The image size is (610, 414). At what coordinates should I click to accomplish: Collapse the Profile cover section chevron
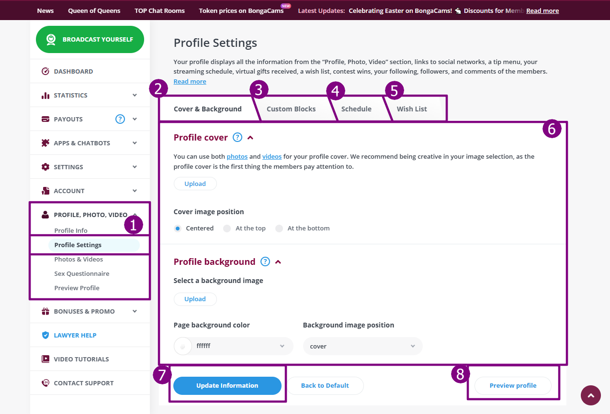250,138
